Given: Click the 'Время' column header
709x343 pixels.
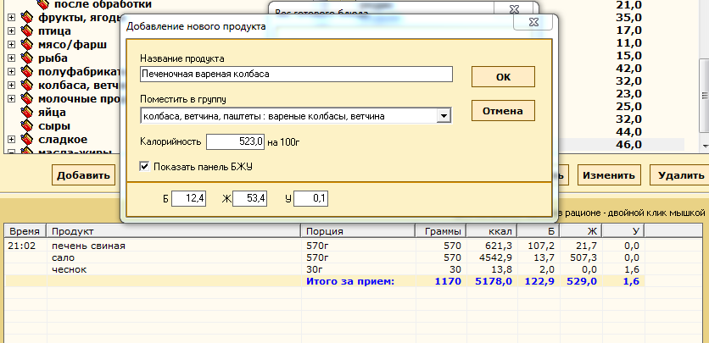Looking at the screenshot, I should tap(25, 231).
